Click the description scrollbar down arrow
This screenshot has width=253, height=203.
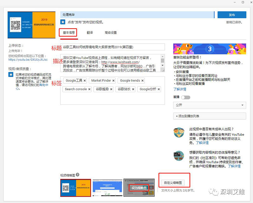tap(163, 65)
